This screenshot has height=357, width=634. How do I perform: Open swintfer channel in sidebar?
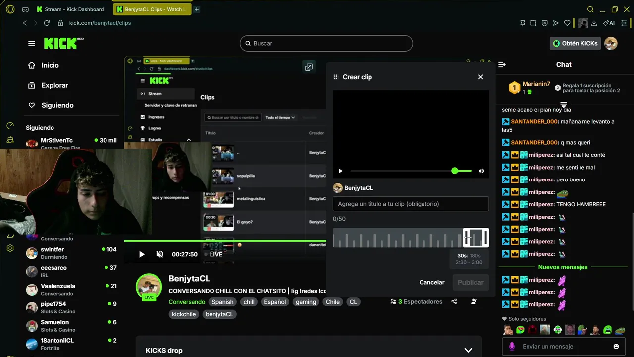(71, 253)
